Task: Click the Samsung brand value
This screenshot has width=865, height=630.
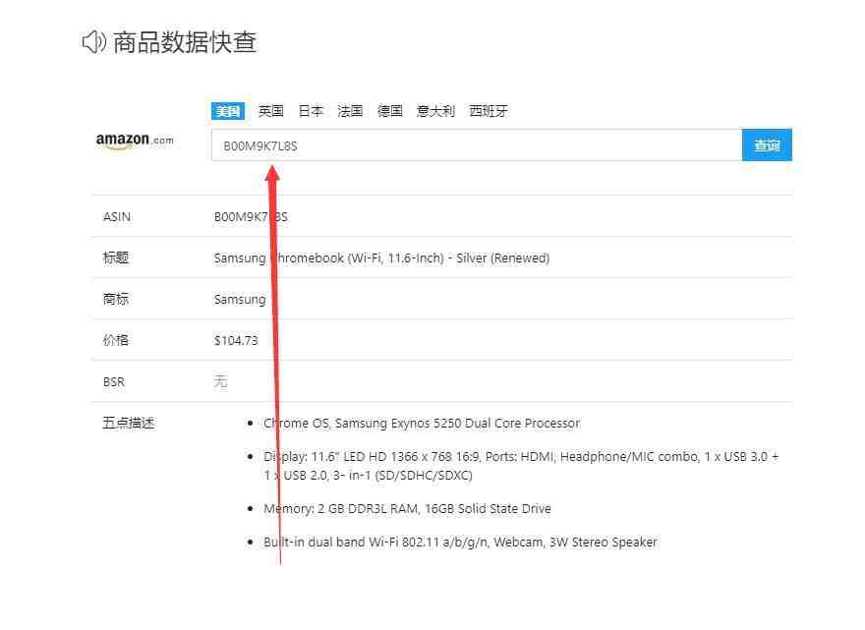Action: coord(240,300)
